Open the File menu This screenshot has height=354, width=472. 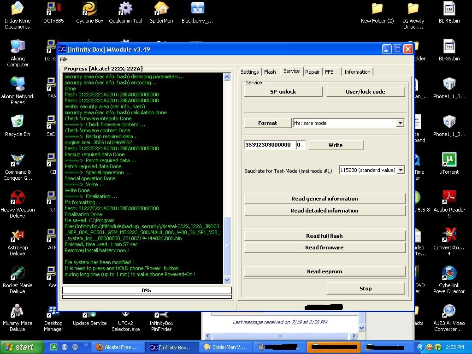[x=64, y=59]
